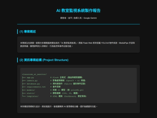Click the subtitle line mentioning Google Gemini
The height and width of the screenshot is (118, 157).
(78, 18)
